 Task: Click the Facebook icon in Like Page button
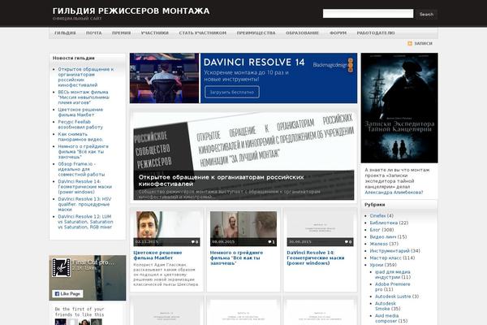click(57, 293)
